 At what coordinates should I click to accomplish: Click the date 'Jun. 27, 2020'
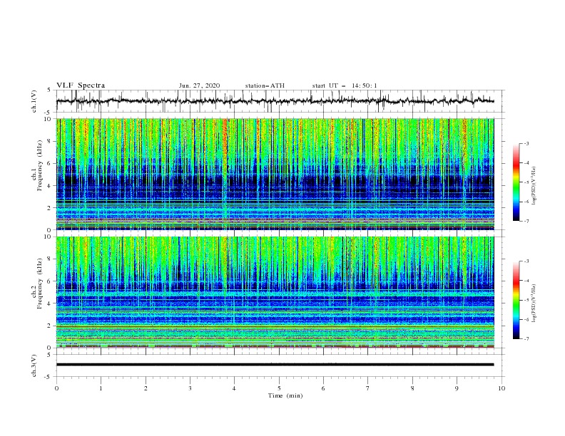pyautogui.click(x=199, y=85)
